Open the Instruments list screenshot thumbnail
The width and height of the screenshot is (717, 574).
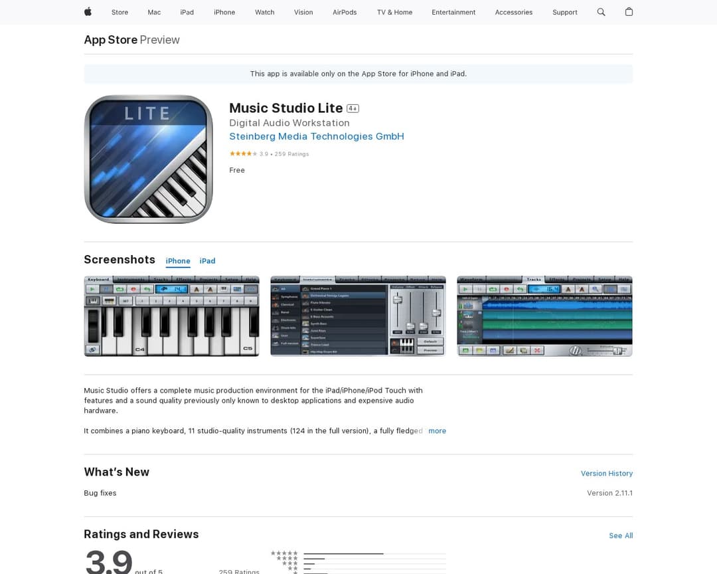tap(358, 316)
